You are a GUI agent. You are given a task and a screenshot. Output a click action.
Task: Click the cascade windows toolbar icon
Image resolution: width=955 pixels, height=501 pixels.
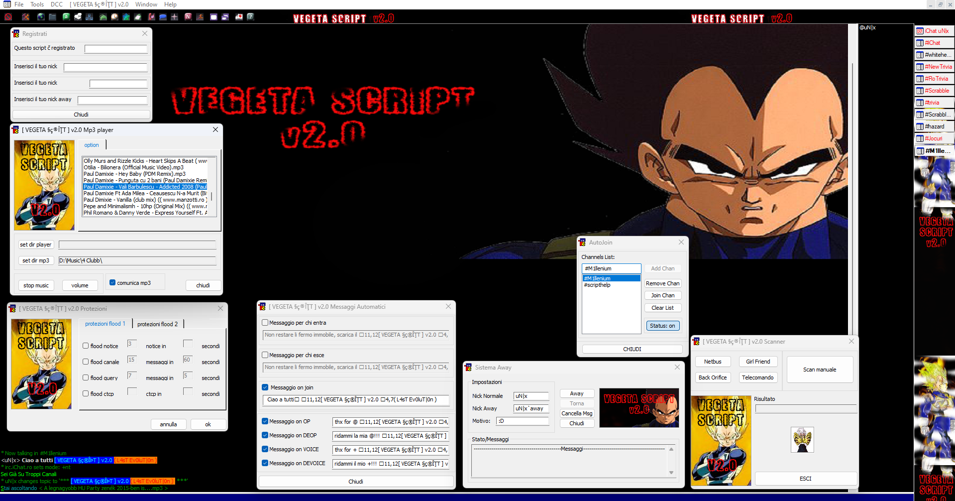(x=225, y=17)
